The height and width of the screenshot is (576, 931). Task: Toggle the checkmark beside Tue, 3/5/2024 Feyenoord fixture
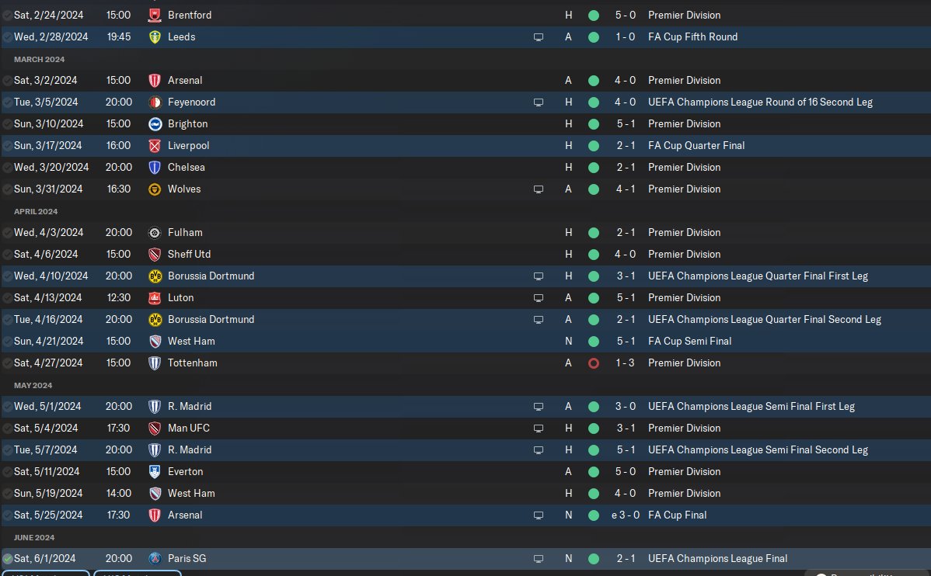tap(7, 102)
